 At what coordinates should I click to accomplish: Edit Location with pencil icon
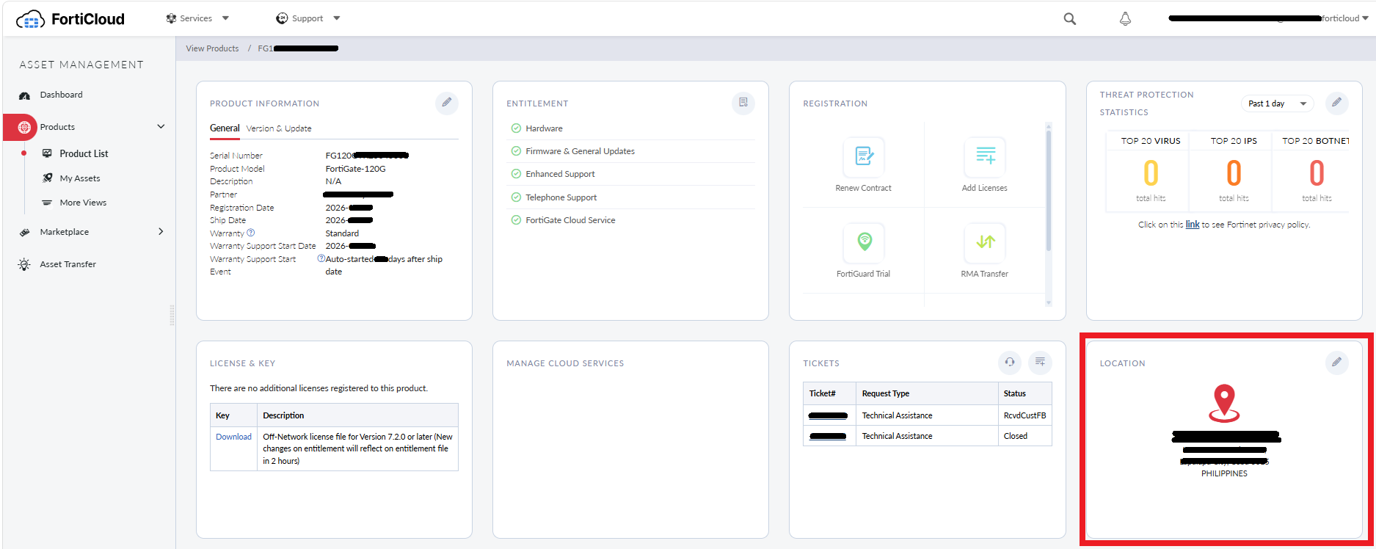click(x=1337, y=363)
